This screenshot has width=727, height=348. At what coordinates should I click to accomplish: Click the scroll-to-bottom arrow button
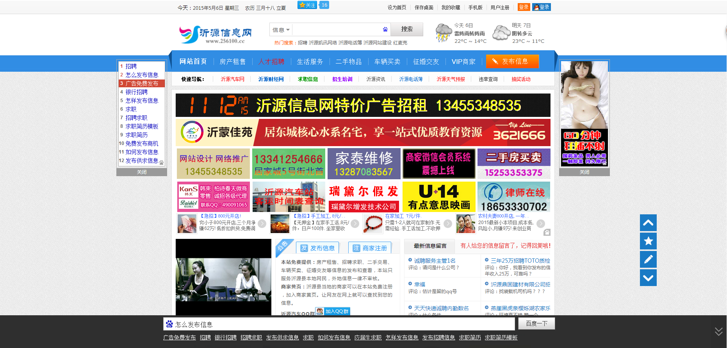click(648, 278)
